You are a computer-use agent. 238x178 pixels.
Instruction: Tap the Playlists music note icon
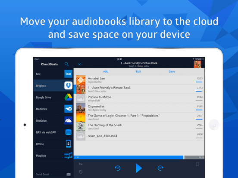click(x=68, y=156)
